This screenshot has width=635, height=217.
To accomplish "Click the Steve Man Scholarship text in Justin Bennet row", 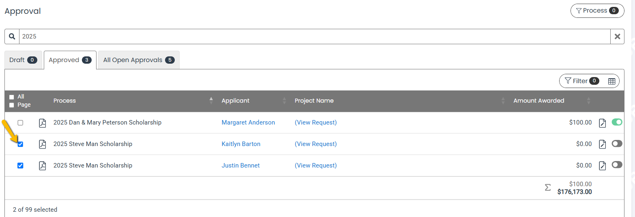I will pos(93,165).
